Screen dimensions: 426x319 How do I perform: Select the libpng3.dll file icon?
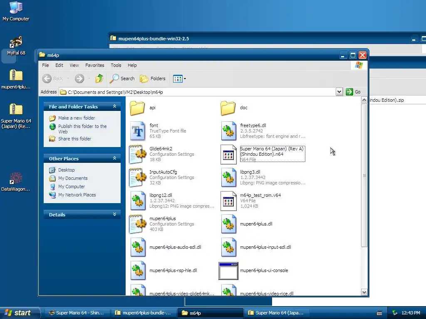[228, 178]
